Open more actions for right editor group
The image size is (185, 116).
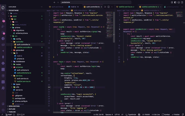[182, 7]
